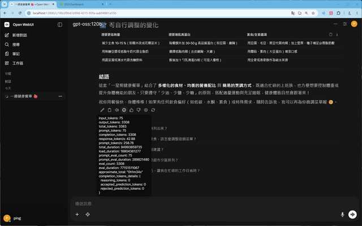Close the DGX Dashboard browser tab
Viewport: 362px width, 226px height.
[x=103, y=4]
